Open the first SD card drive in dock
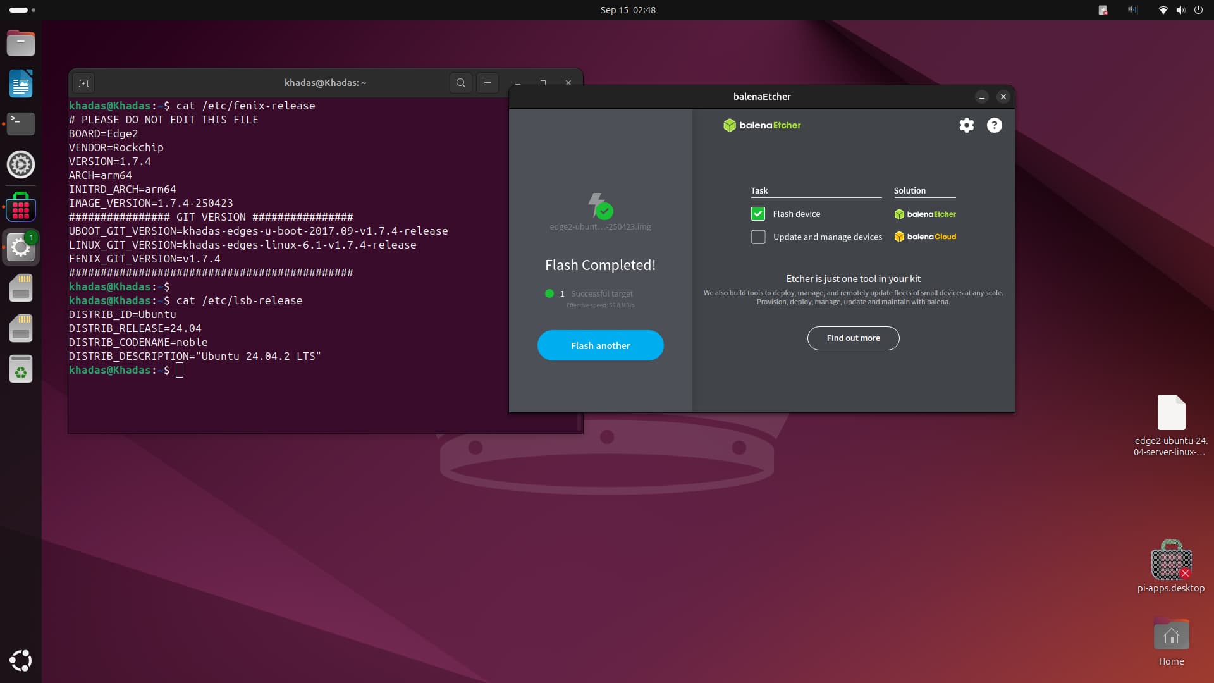 point(20,288)
